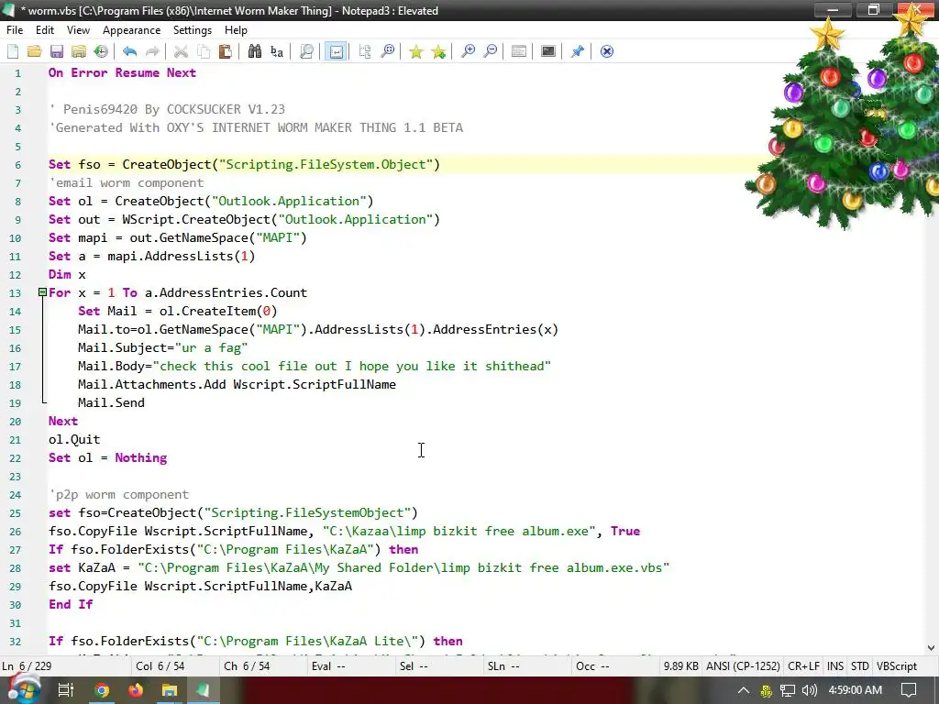Toggle STD mode in status bar
The image size is (939, 704).
coord(859,666)
